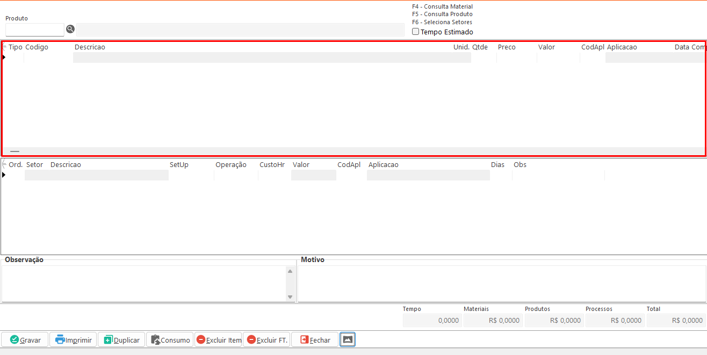Click the Gravar save button
The height and width of the screenshot is (355, 707).
25,340
